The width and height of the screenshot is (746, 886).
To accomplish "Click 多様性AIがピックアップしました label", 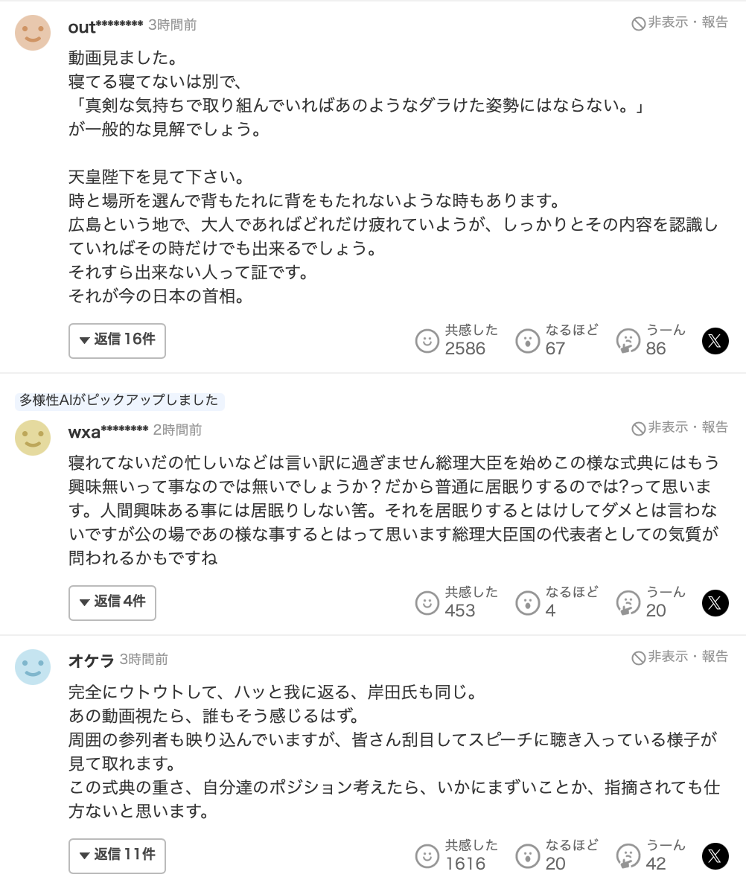I will pyautogui.click(x=119, y=401).
